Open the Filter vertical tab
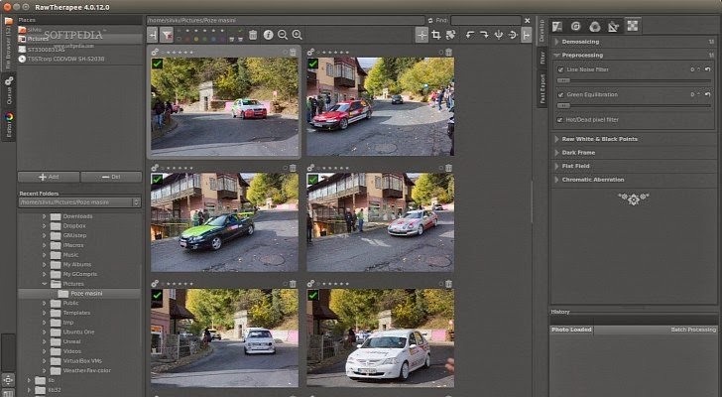 point(541,58)
